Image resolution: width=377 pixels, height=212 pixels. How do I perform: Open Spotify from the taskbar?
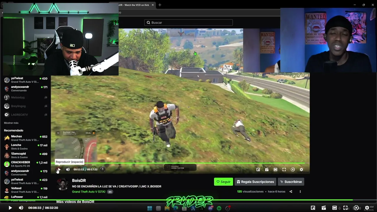point(219,208)
